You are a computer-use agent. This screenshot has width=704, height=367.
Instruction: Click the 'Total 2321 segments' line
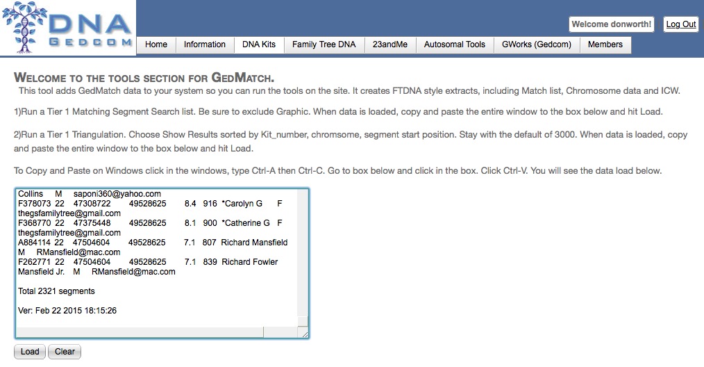point(56,291)
